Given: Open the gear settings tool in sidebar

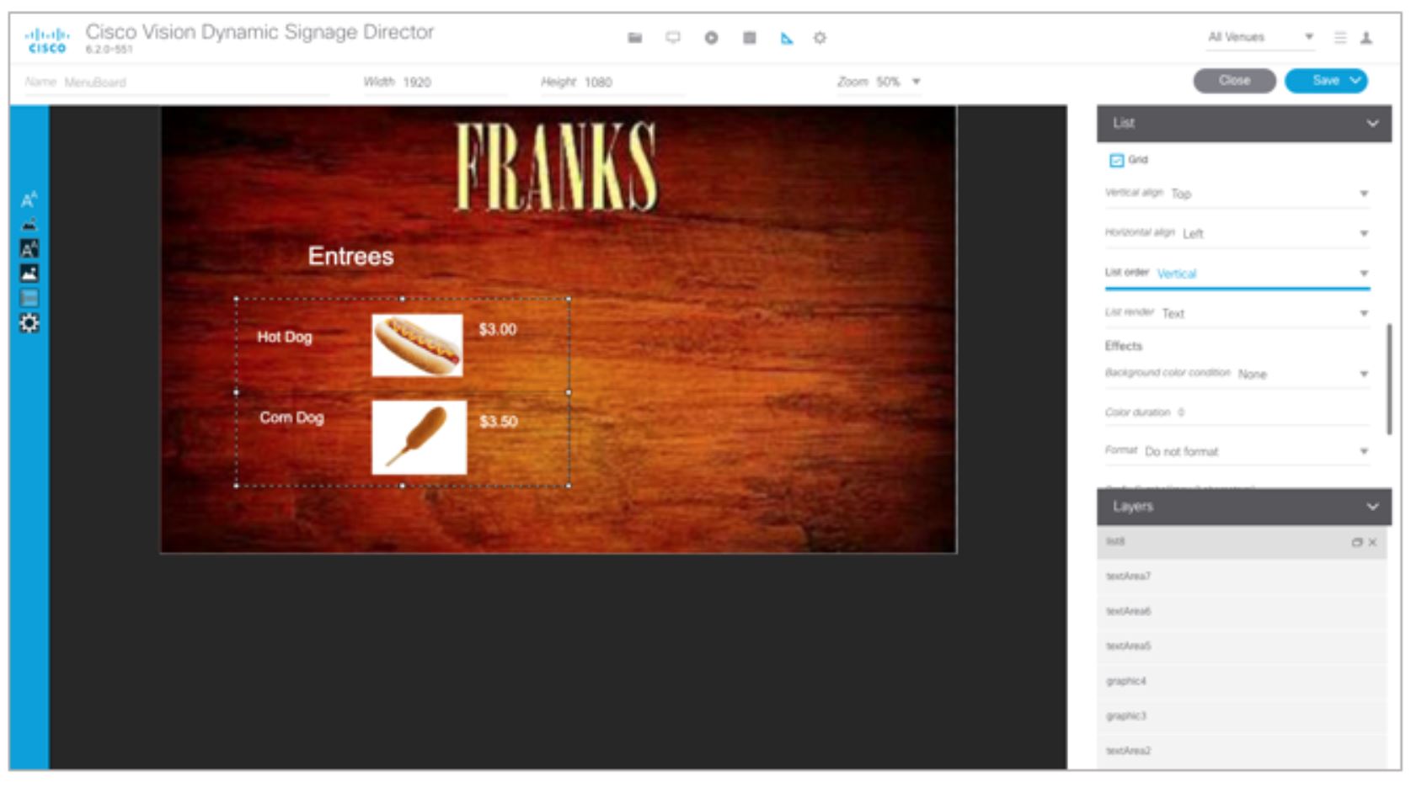Looking at the screenshot, I should [29, 323].
